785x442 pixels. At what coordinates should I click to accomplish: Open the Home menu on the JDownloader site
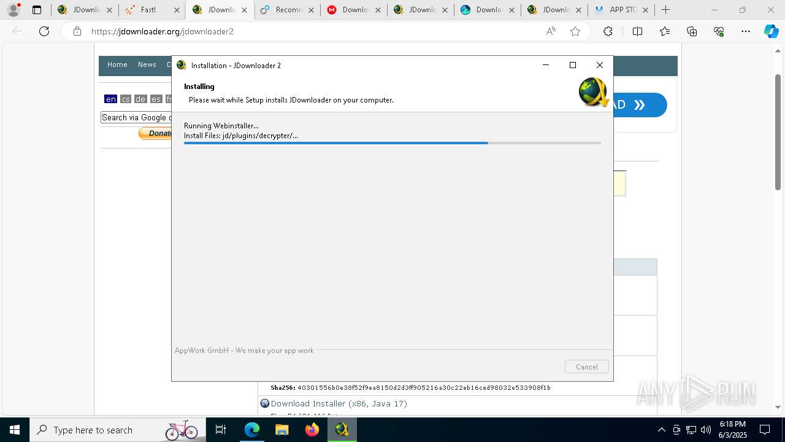[x=117, y=64]
